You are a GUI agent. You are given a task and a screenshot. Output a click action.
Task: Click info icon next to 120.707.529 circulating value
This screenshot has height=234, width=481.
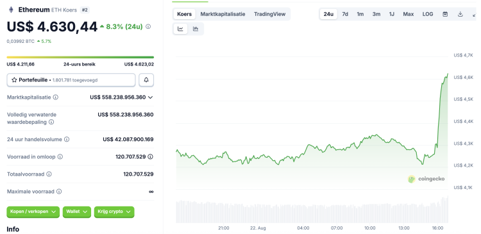[x=150, y=156]
